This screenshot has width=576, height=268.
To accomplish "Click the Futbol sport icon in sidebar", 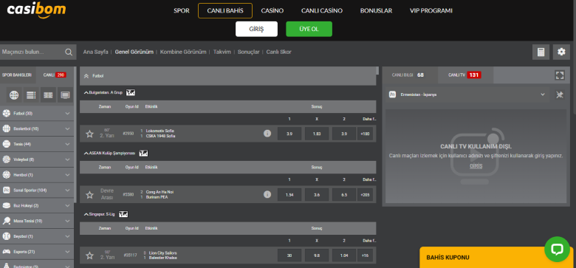I will pos(6,114).
